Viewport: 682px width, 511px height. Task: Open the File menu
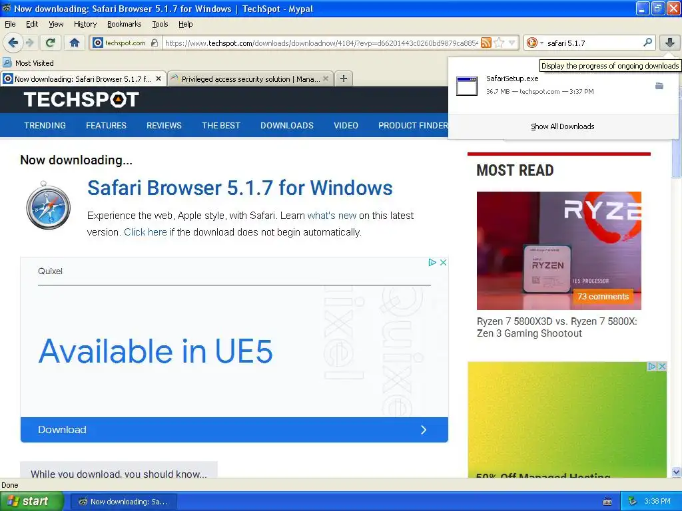10,24
